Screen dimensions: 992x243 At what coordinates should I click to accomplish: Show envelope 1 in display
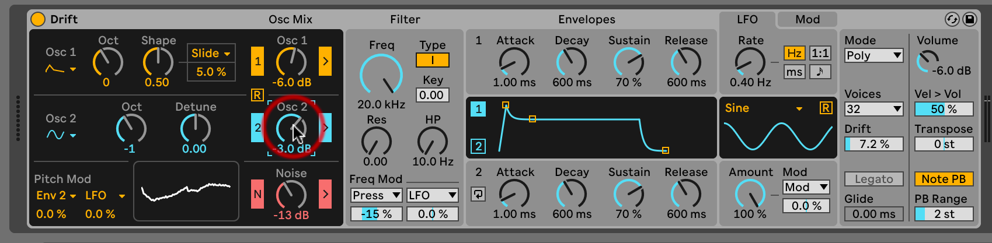(478, 109)
